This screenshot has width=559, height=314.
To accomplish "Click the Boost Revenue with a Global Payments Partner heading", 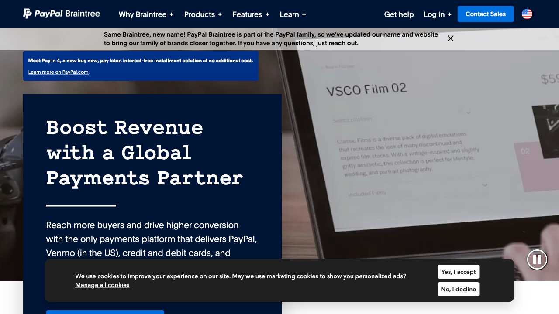I will (145, 153).
